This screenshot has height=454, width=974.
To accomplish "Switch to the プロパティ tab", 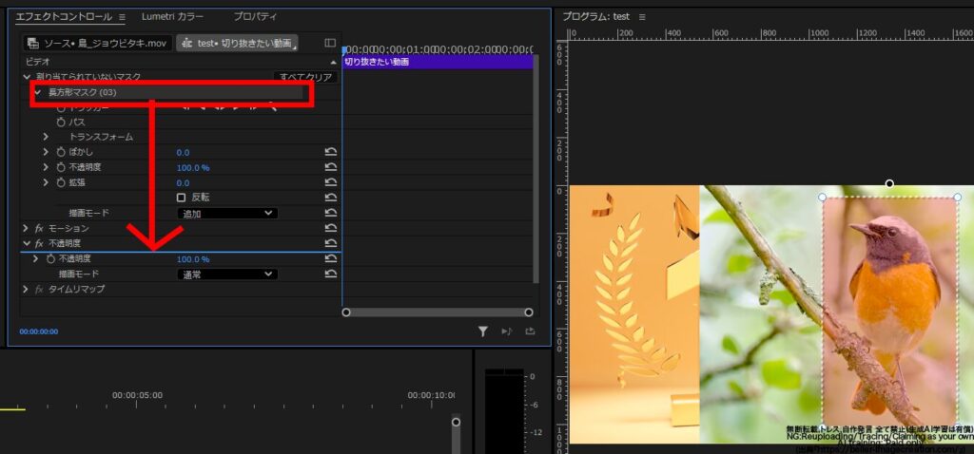I will [255, 17].
